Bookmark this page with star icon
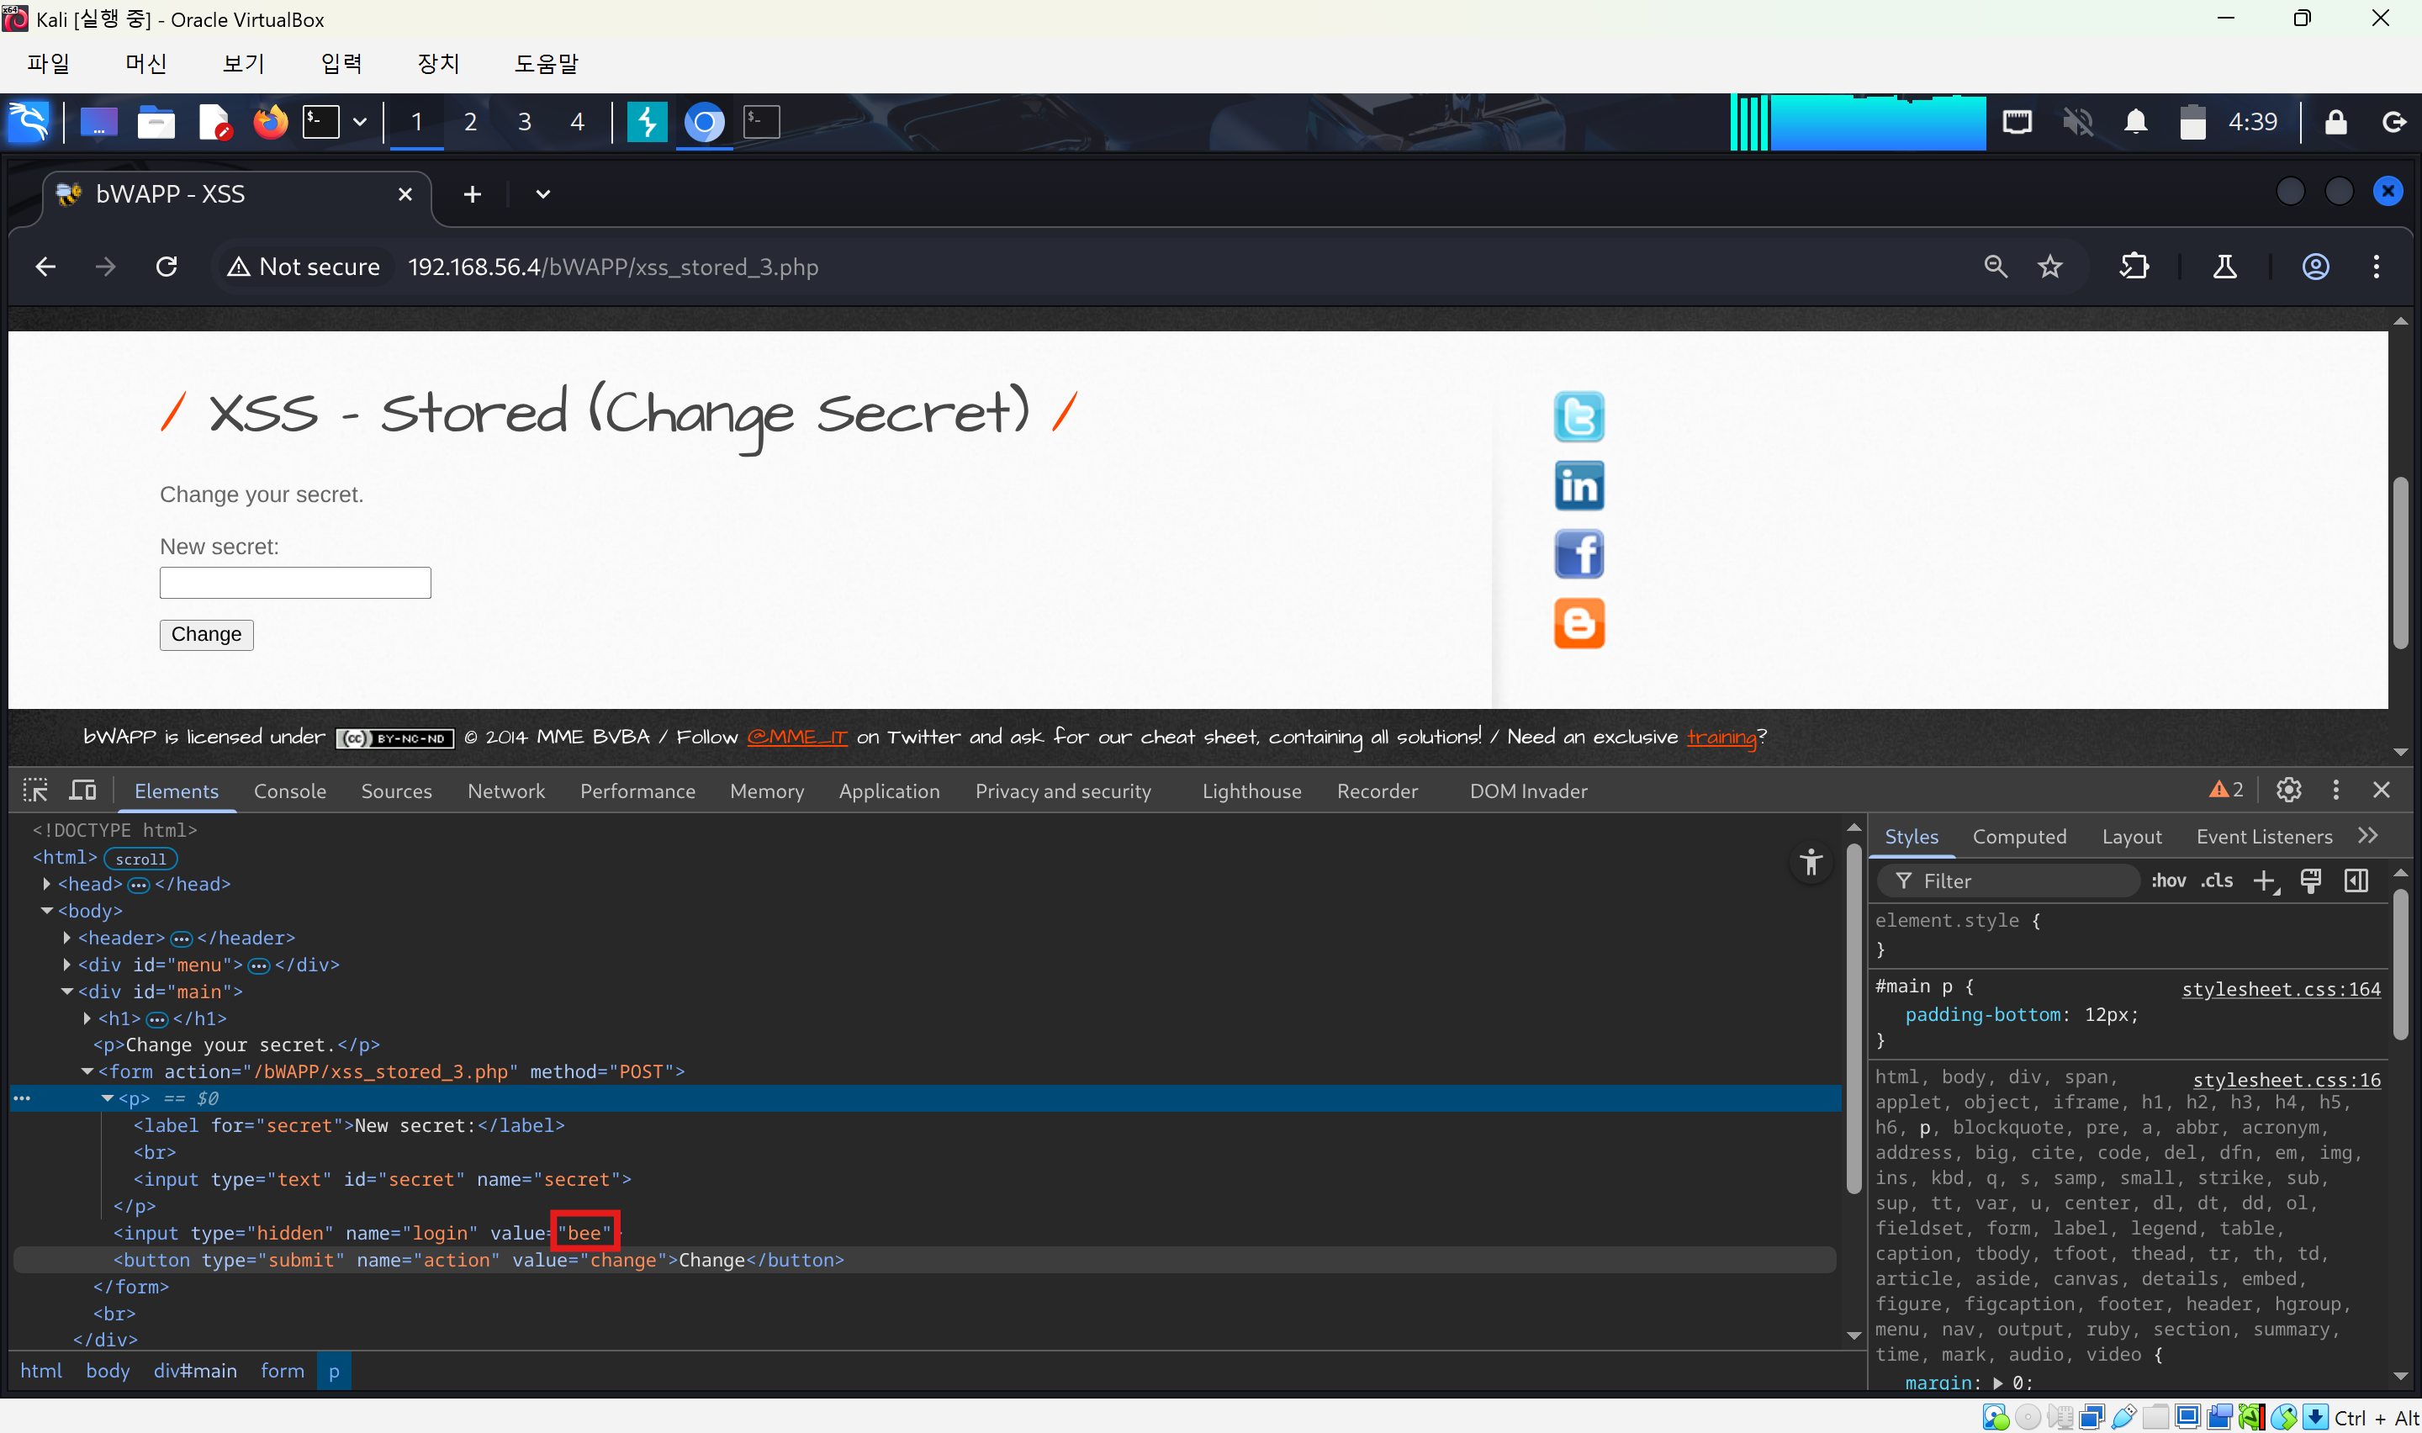Image resolution: width=2422 pixels, height=1433 pixels. point(2050,267)
